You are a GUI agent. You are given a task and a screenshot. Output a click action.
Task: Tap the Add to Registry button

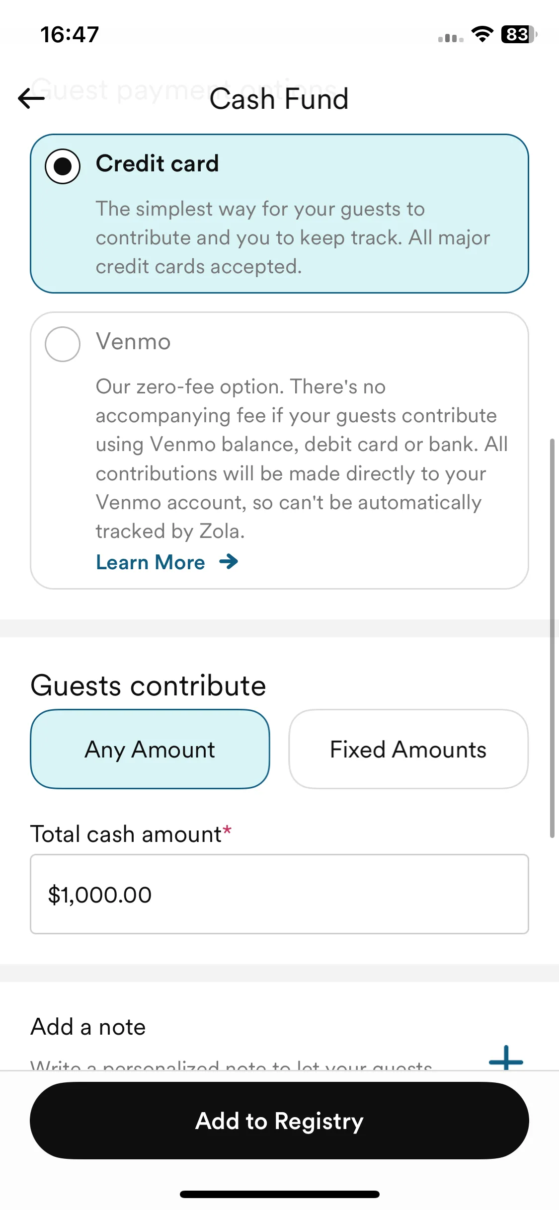click(x=279, y=1121)
